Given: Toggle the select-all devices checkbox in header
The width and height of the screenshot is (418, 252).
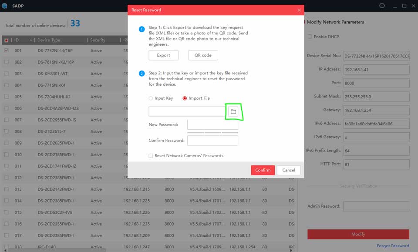Looking at the screenshot, I should (x=6, y=40).
